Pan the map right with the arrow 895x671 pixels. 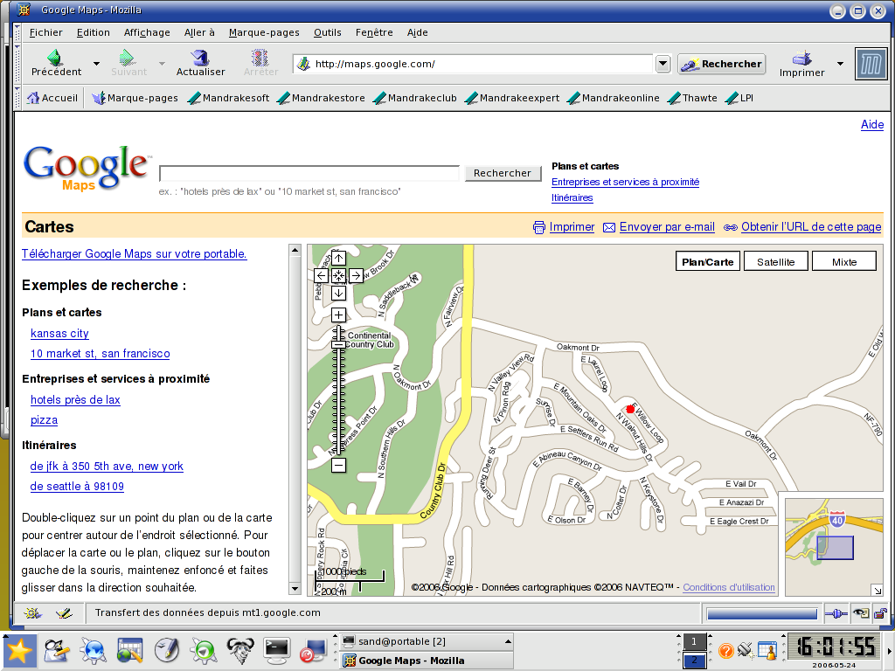click(356, 275)
